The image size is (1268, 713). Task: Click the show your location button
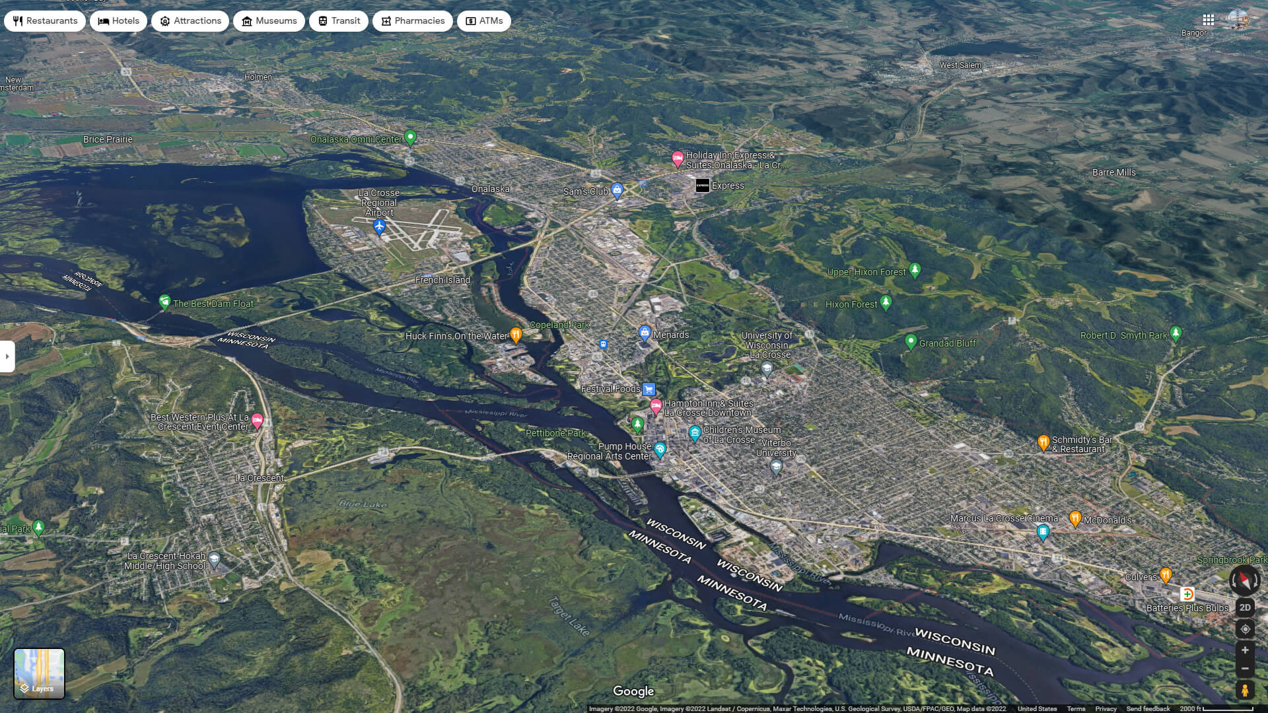coord(1245,629)
